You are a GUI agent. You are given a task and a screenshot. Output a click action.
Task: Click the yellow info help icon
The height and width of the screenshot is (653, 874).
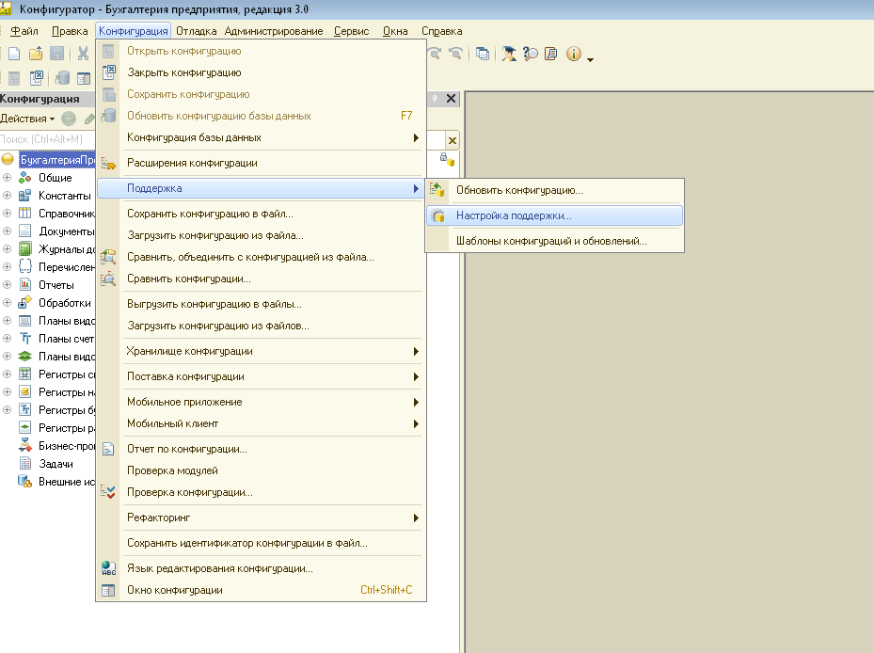click(x=574, y=54)
